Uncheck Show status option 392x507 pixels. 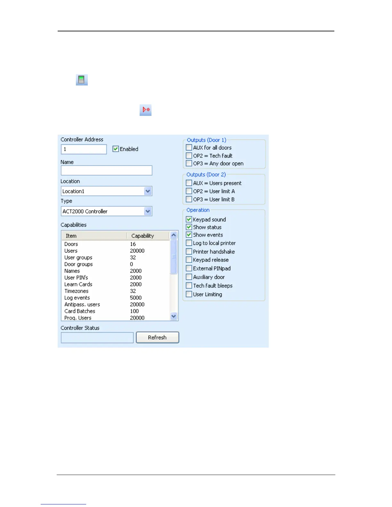(189, 227)
